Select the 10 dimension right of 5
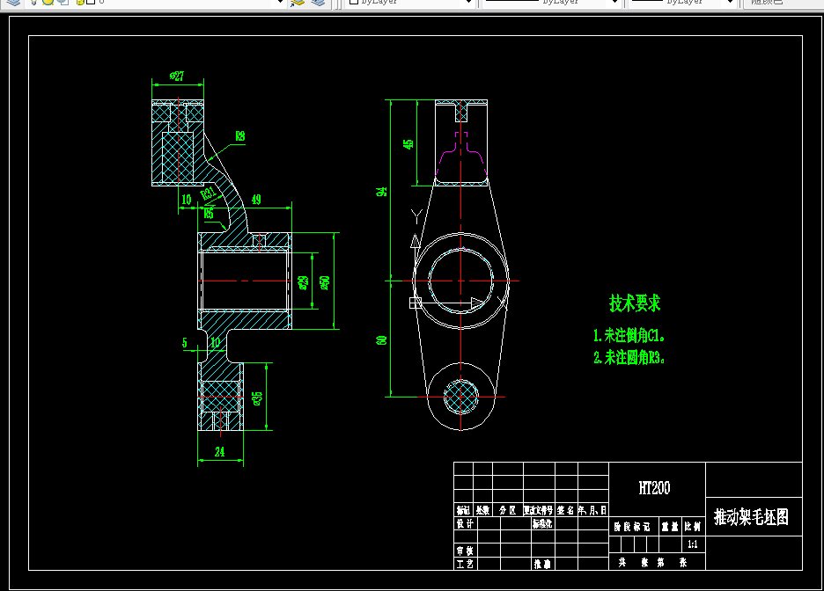Screen dimensions: 824x591 216,343
